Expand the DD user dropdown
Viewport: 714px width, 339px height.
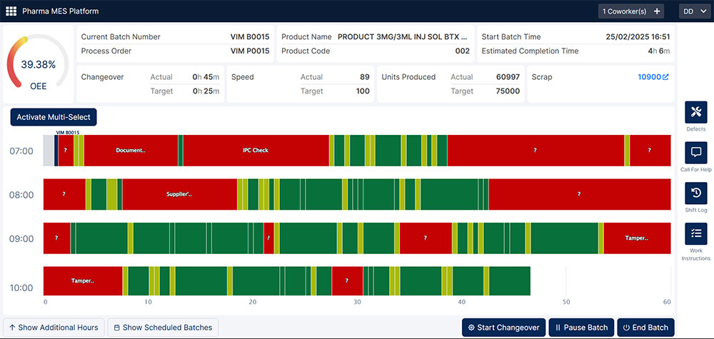click(x=694, y=11)
